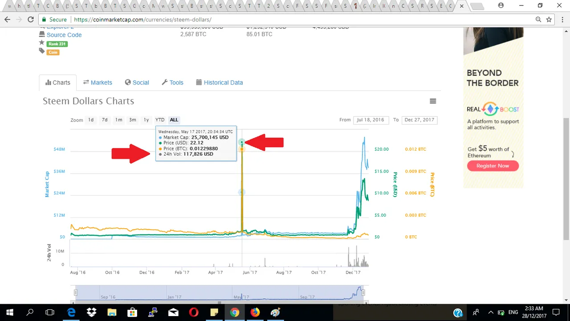The width and height of the screenshot is (570, 321).
Task: Set chart zoom to YTD
Action: [x=160, y=119]
